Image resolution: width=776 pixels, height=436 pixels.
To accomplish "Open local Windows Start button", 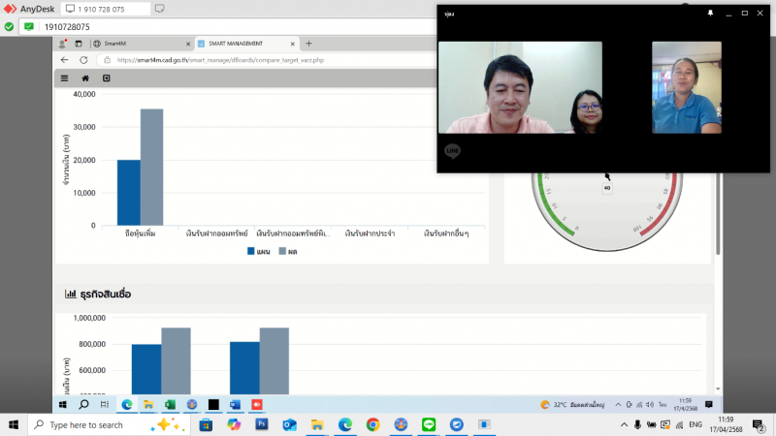I will [14, 424].
